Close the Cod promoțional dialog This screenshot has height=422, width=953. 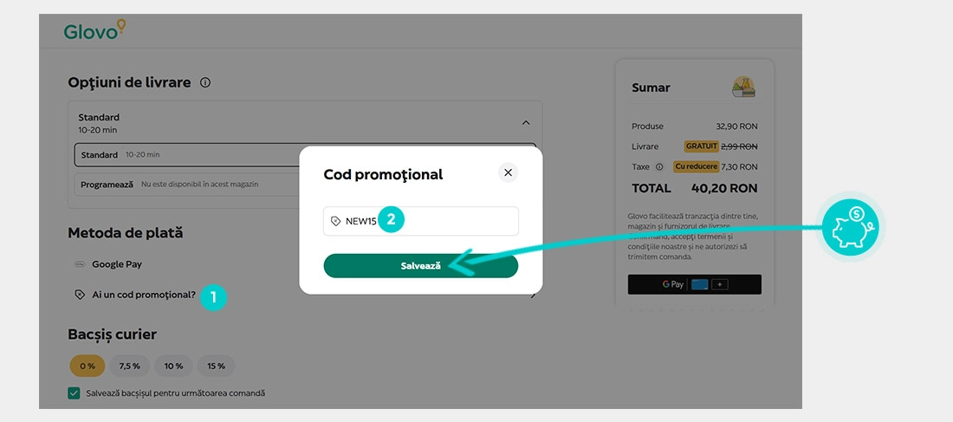[x=508, y=172]
